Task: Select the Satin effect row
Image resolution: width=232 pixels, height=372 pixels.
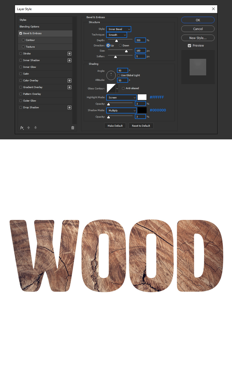Action: [x=45, y=74]
